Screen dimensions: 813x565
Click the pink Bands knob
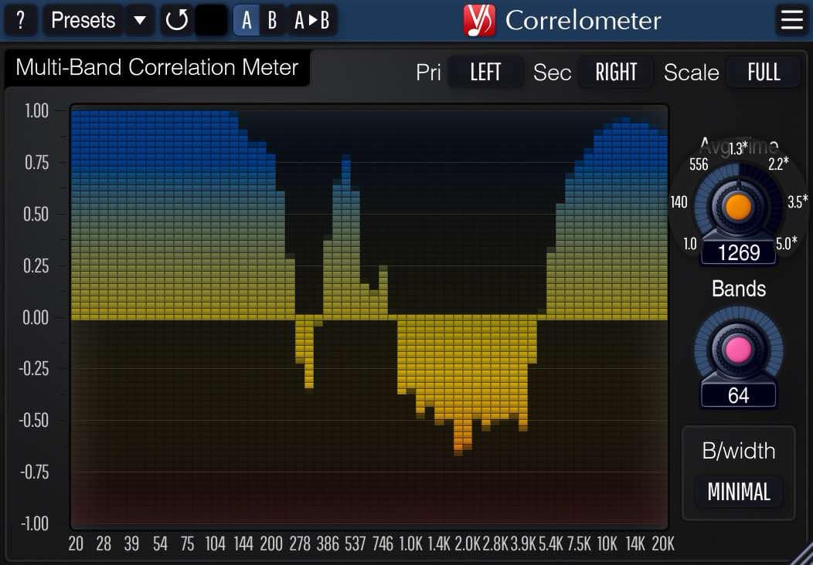738,350
